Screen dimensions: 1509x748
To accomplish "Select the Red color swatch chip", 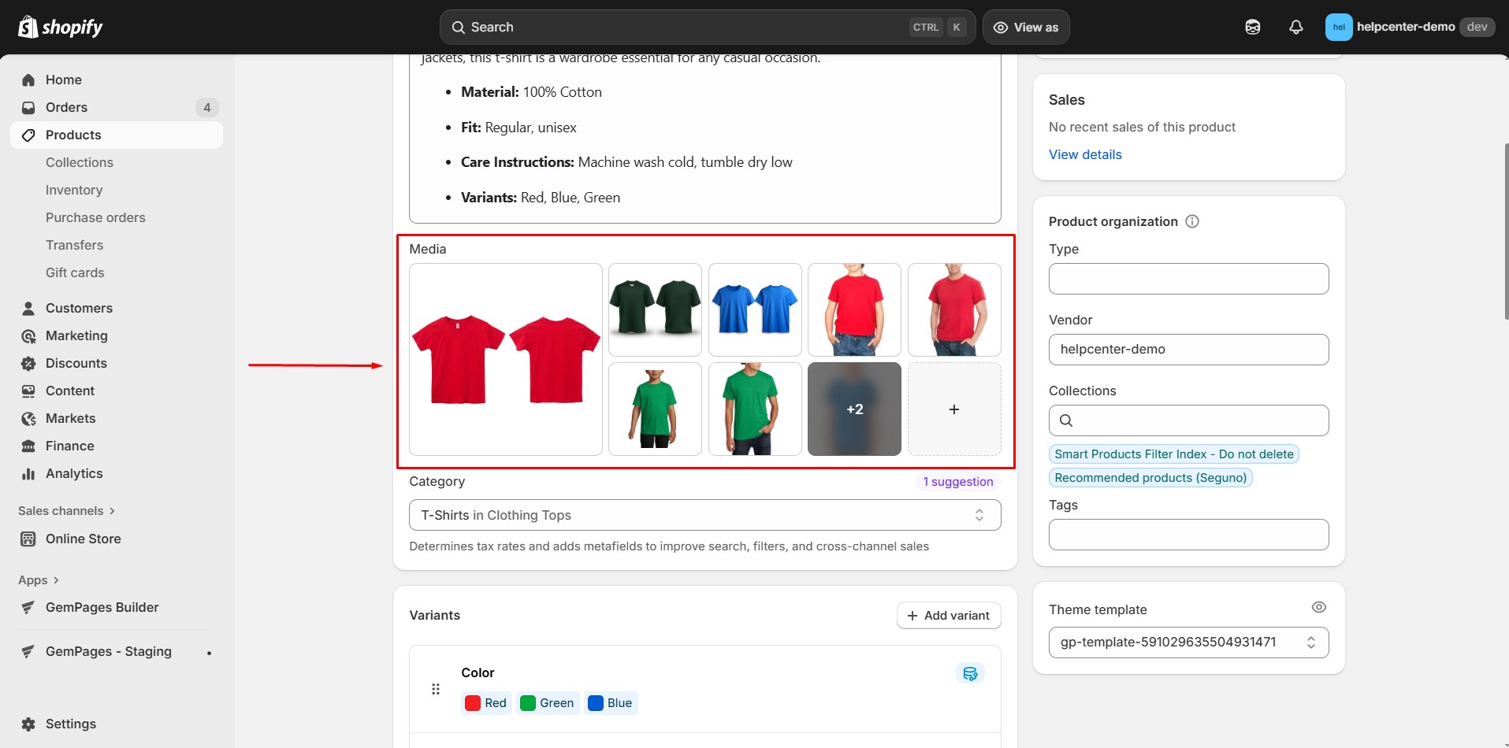I will coord(486,703).
